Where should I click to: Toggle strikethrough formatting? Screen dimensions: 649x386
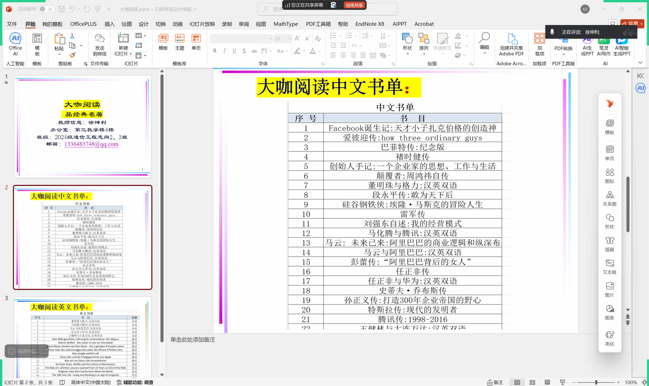[254, 51]
